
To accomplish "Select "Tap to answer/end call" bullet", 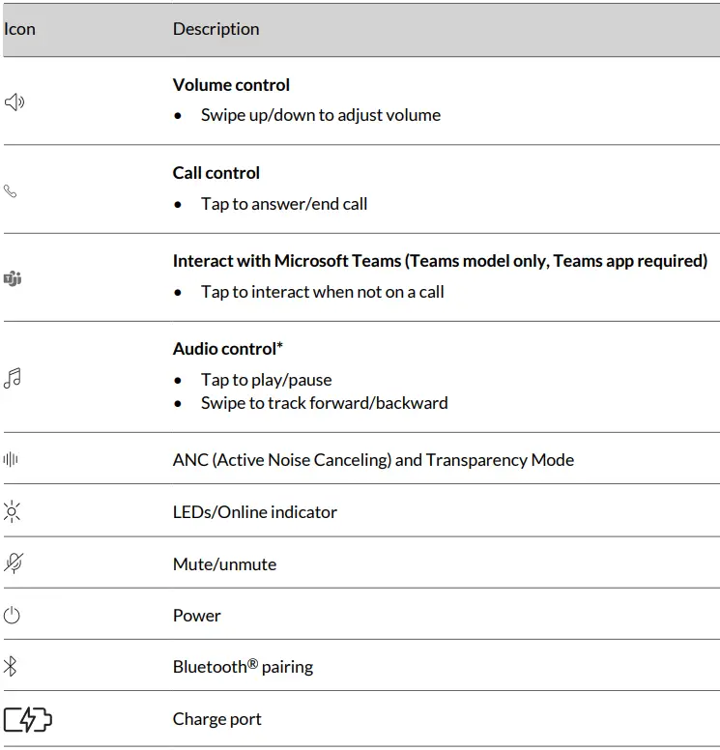I will (284, 204).
